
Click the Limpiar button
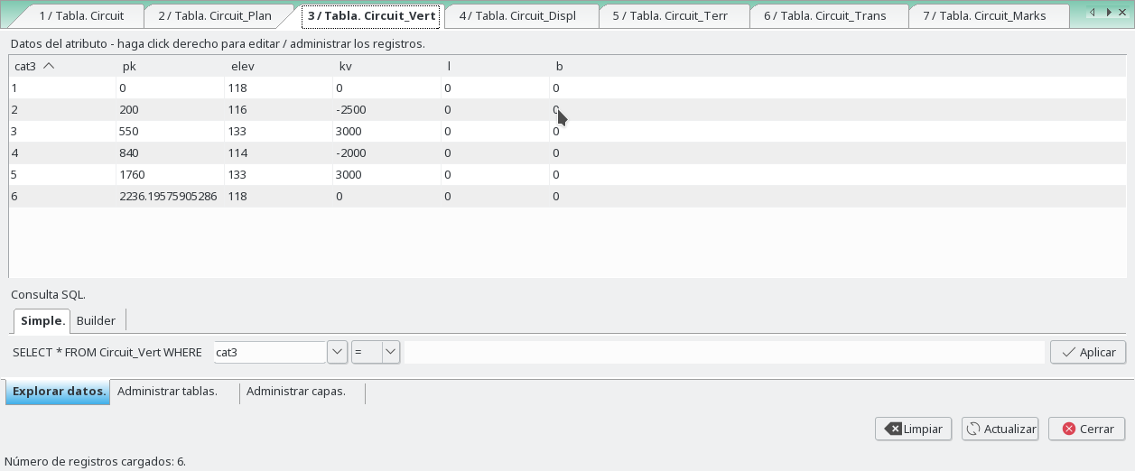[913, 429]
